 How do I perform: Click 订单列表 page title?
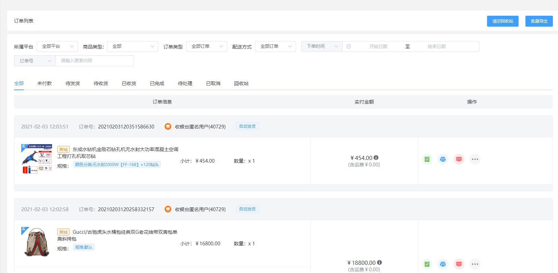point(24,21)
